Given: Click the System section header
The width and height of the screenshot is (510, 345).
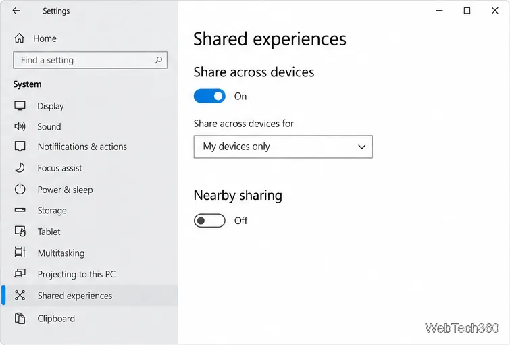Looking at the screenshot, I should [27, 84].
